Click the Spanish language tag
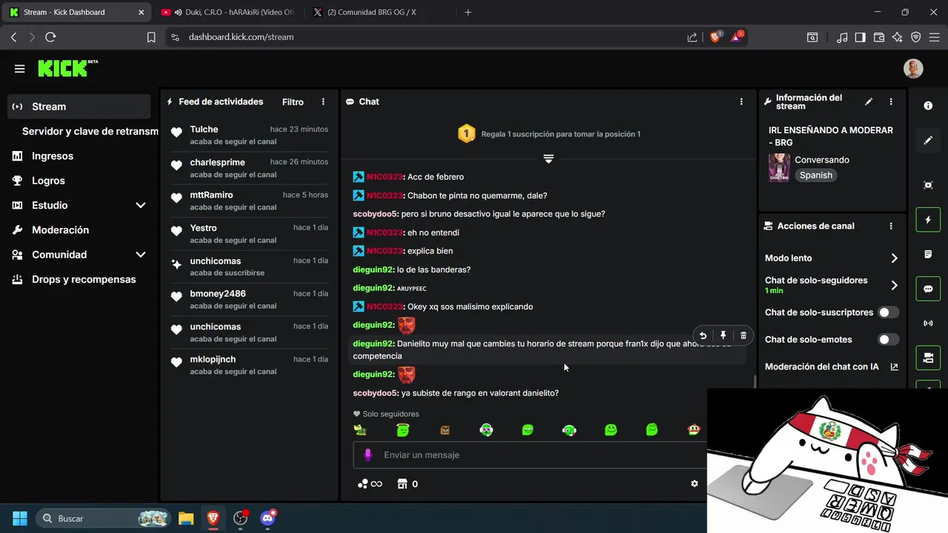The height and width of the screenshot is (533, 948). coord(816,175)
